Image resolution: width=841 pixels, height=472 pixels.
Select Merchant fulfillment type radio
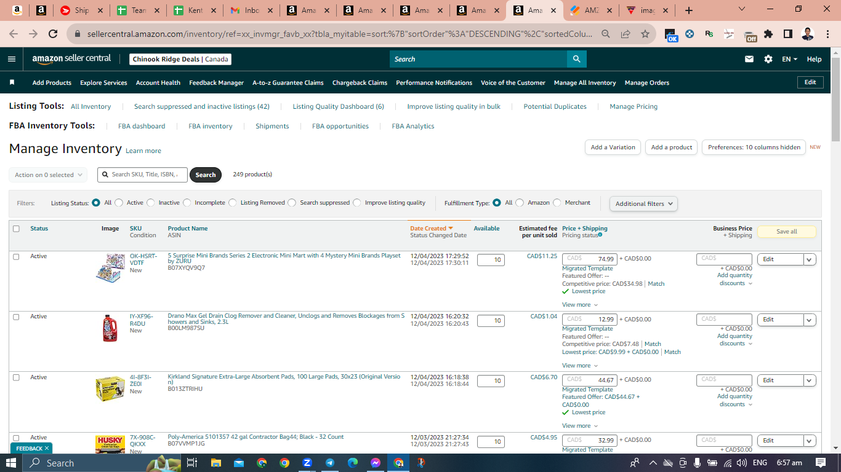coord(557,203)
